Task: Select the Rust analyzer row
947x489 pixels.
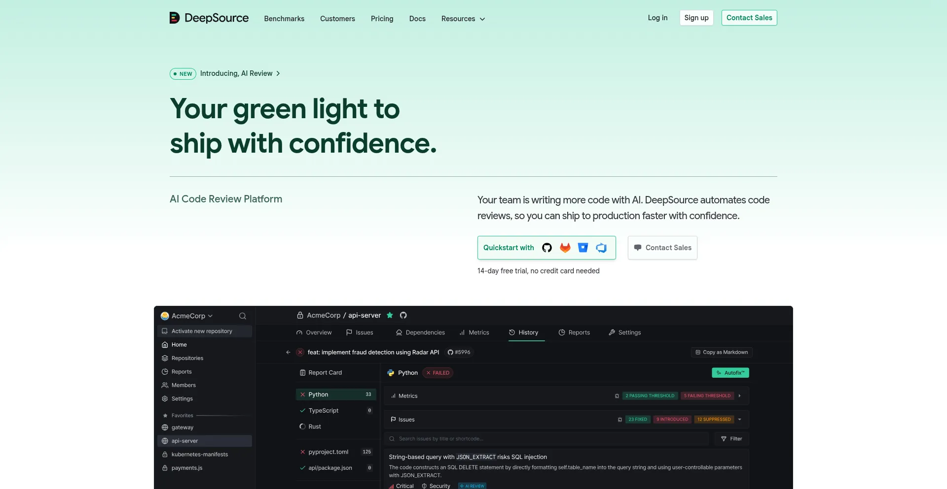Action: (336, 426)
